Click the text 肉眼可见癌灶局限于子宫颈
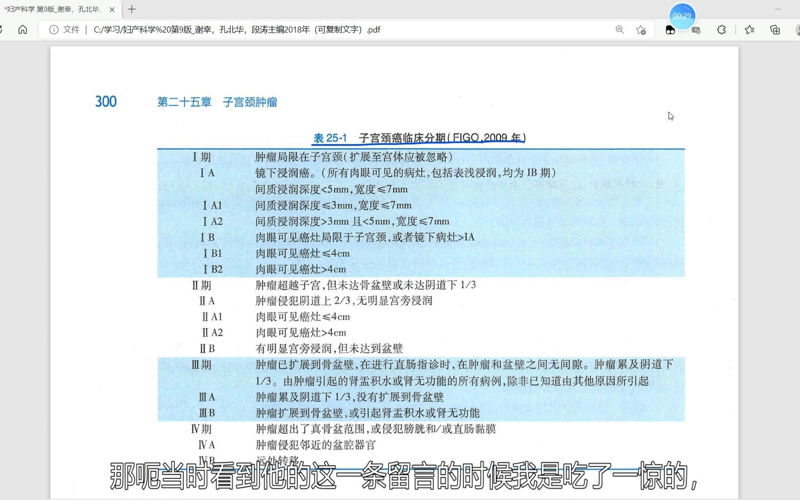This screenshot has height=500, width=800. (x=321, y=237)
